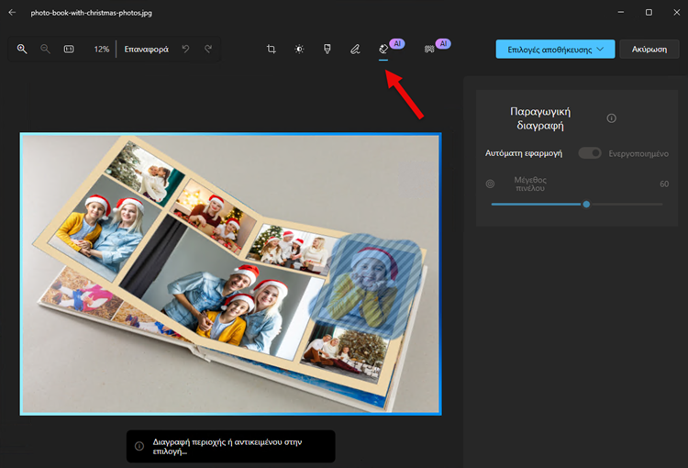Zoom in with the magnifier plus icon

(x=22, y=49)
